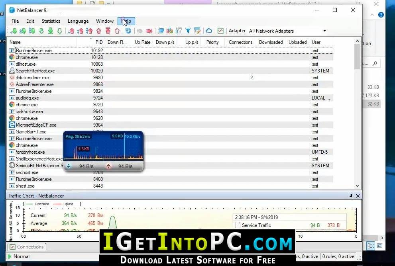Click the grey right arrow toolbar icon
395x266 pixels.
[140, 31]
